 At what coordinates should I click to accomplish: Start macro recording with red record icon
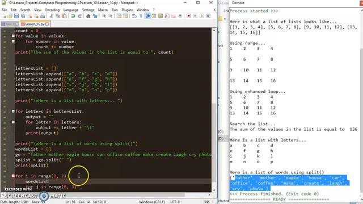(x=189, y=16)
